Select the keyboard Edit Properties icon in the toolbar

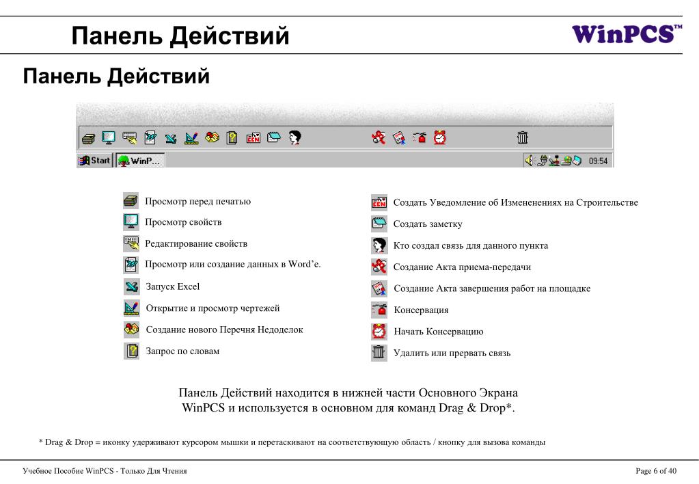pyautogui.click(x=130, y=138)
